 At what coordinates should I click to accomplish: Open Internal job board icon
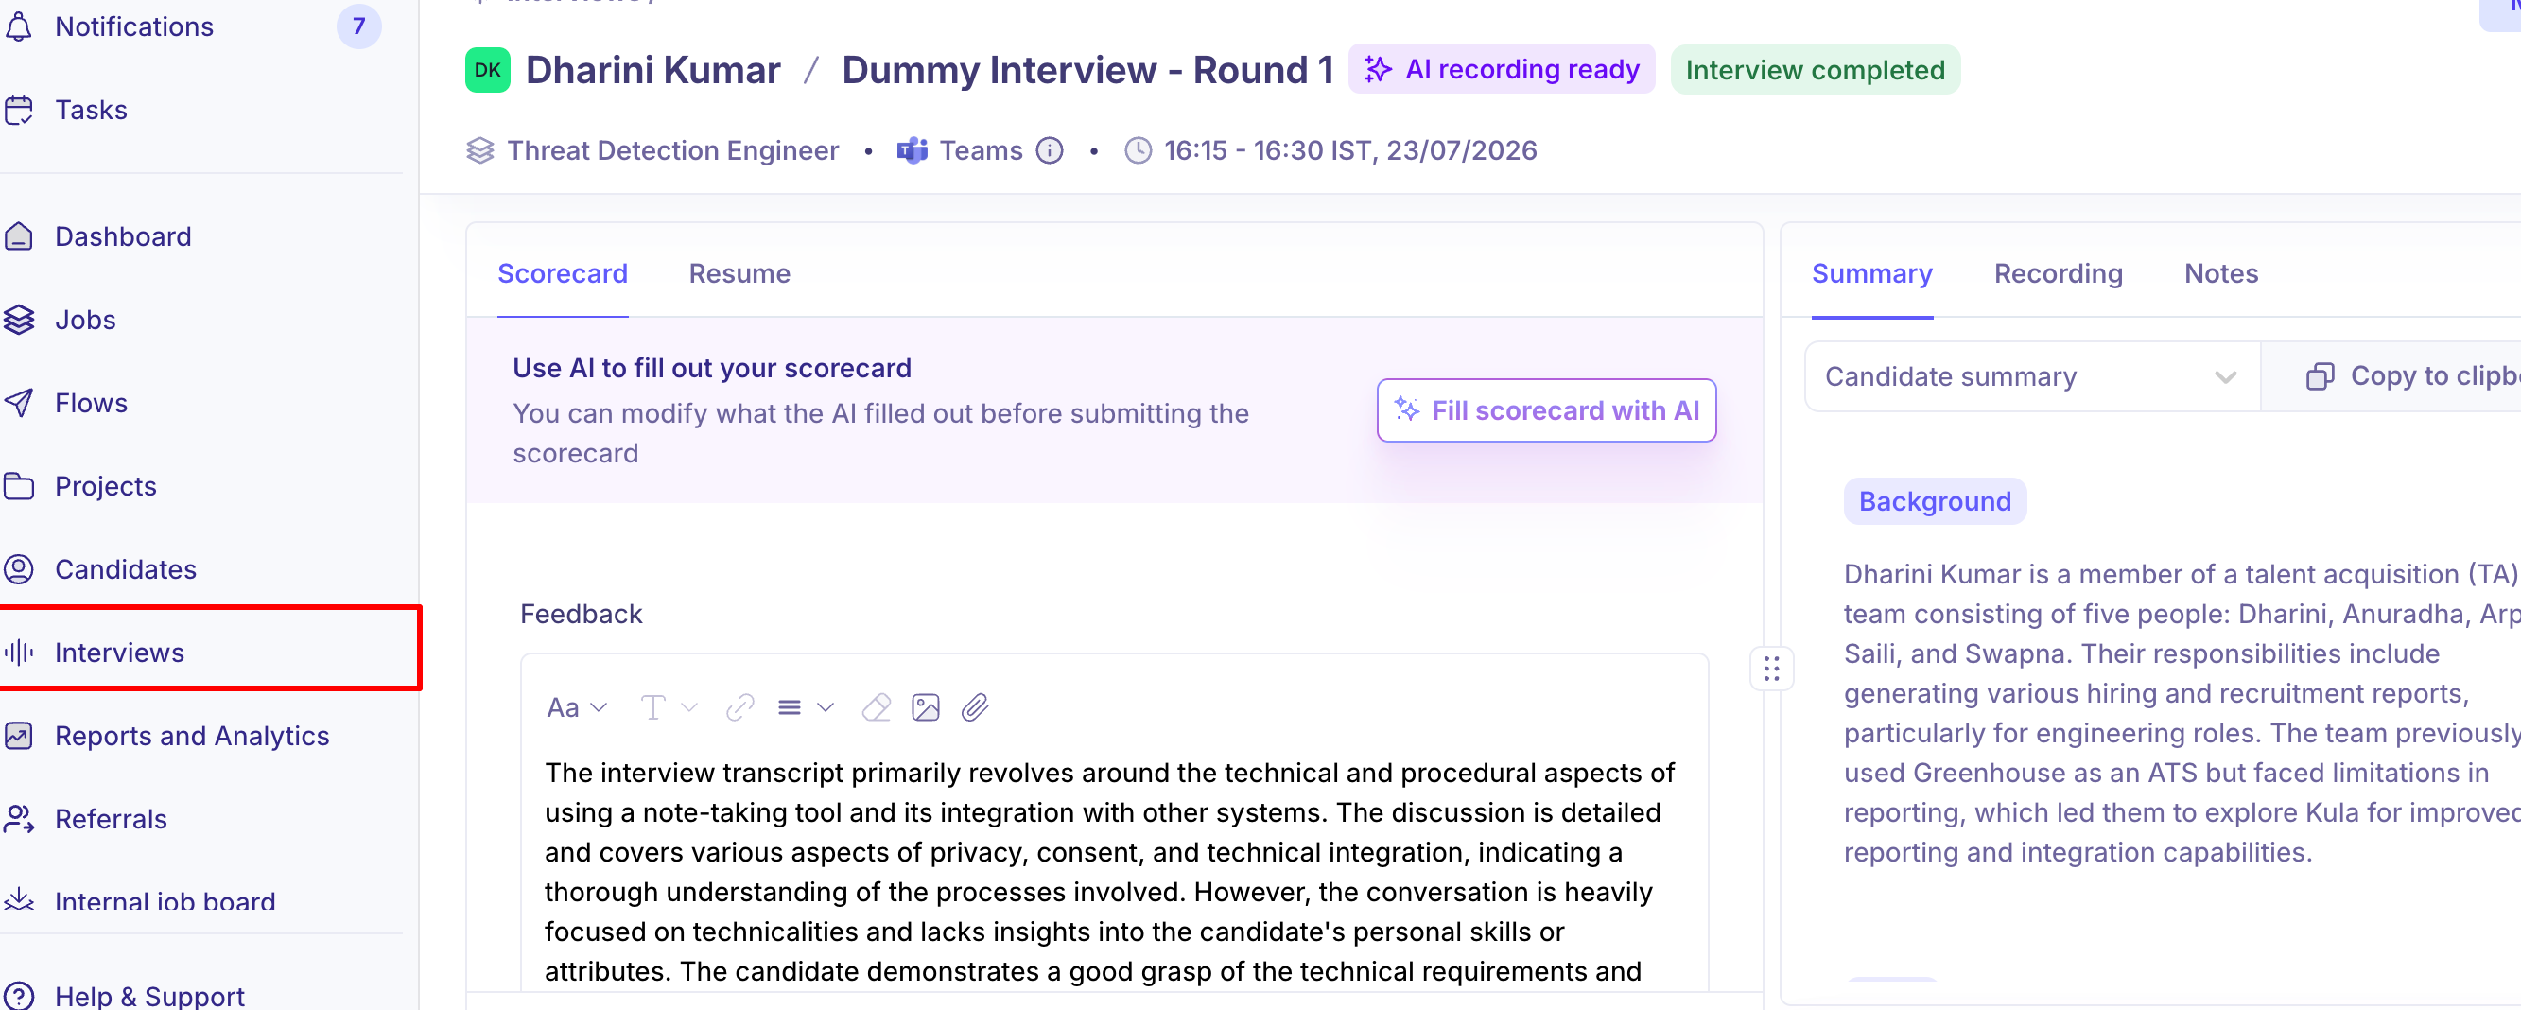pos(19,900)
